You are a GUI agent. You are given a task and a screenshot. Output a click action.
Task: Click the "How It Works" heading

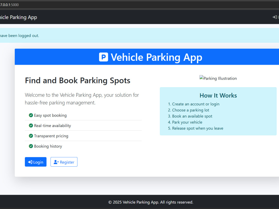(218, 95)
